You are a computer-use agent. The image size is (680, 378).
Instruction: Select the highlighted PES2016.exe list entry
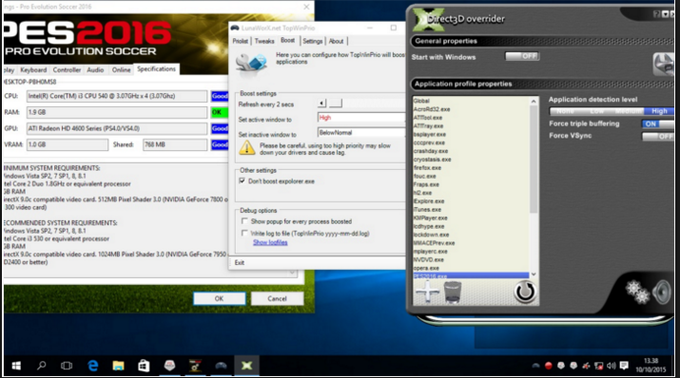471,275
